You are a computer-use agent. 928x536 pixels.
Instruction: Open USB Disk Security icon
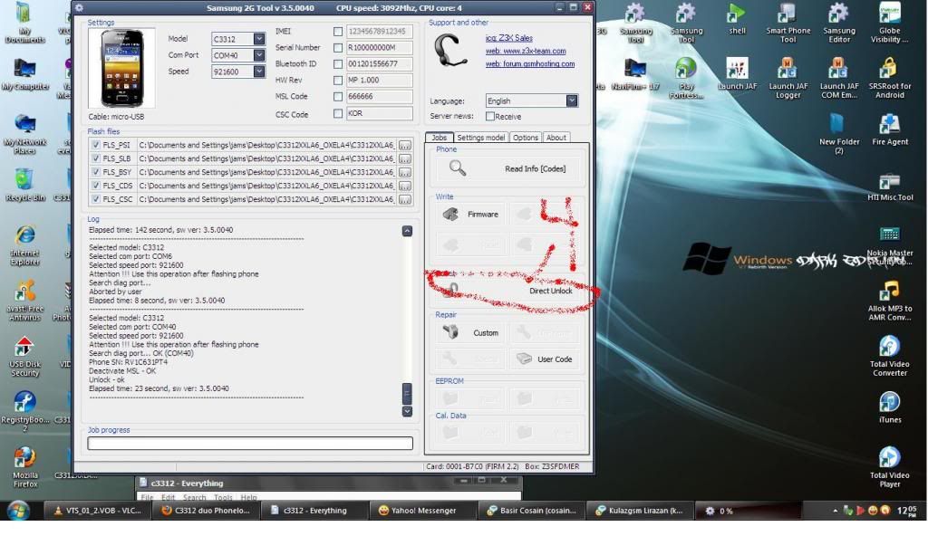click(24, 356)
